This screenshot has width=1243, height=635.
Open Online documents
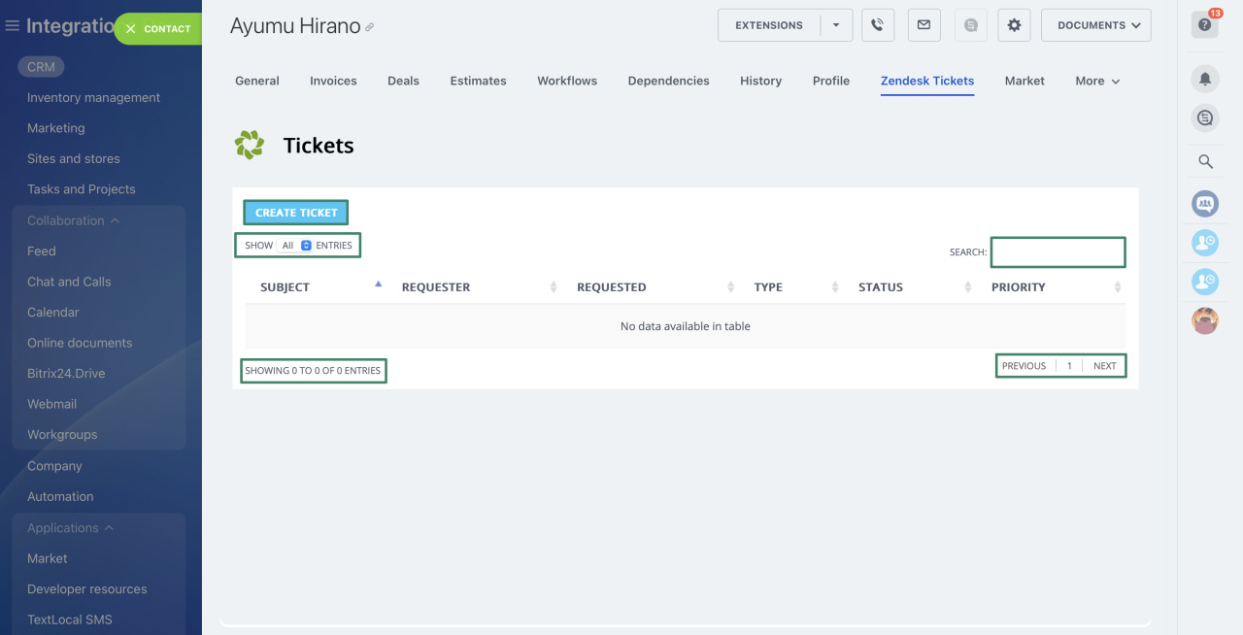tap(80, 343)
